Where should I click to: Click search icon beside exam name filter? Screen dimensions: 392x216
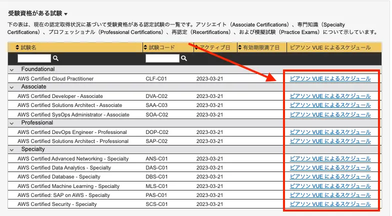click(56, 58)
